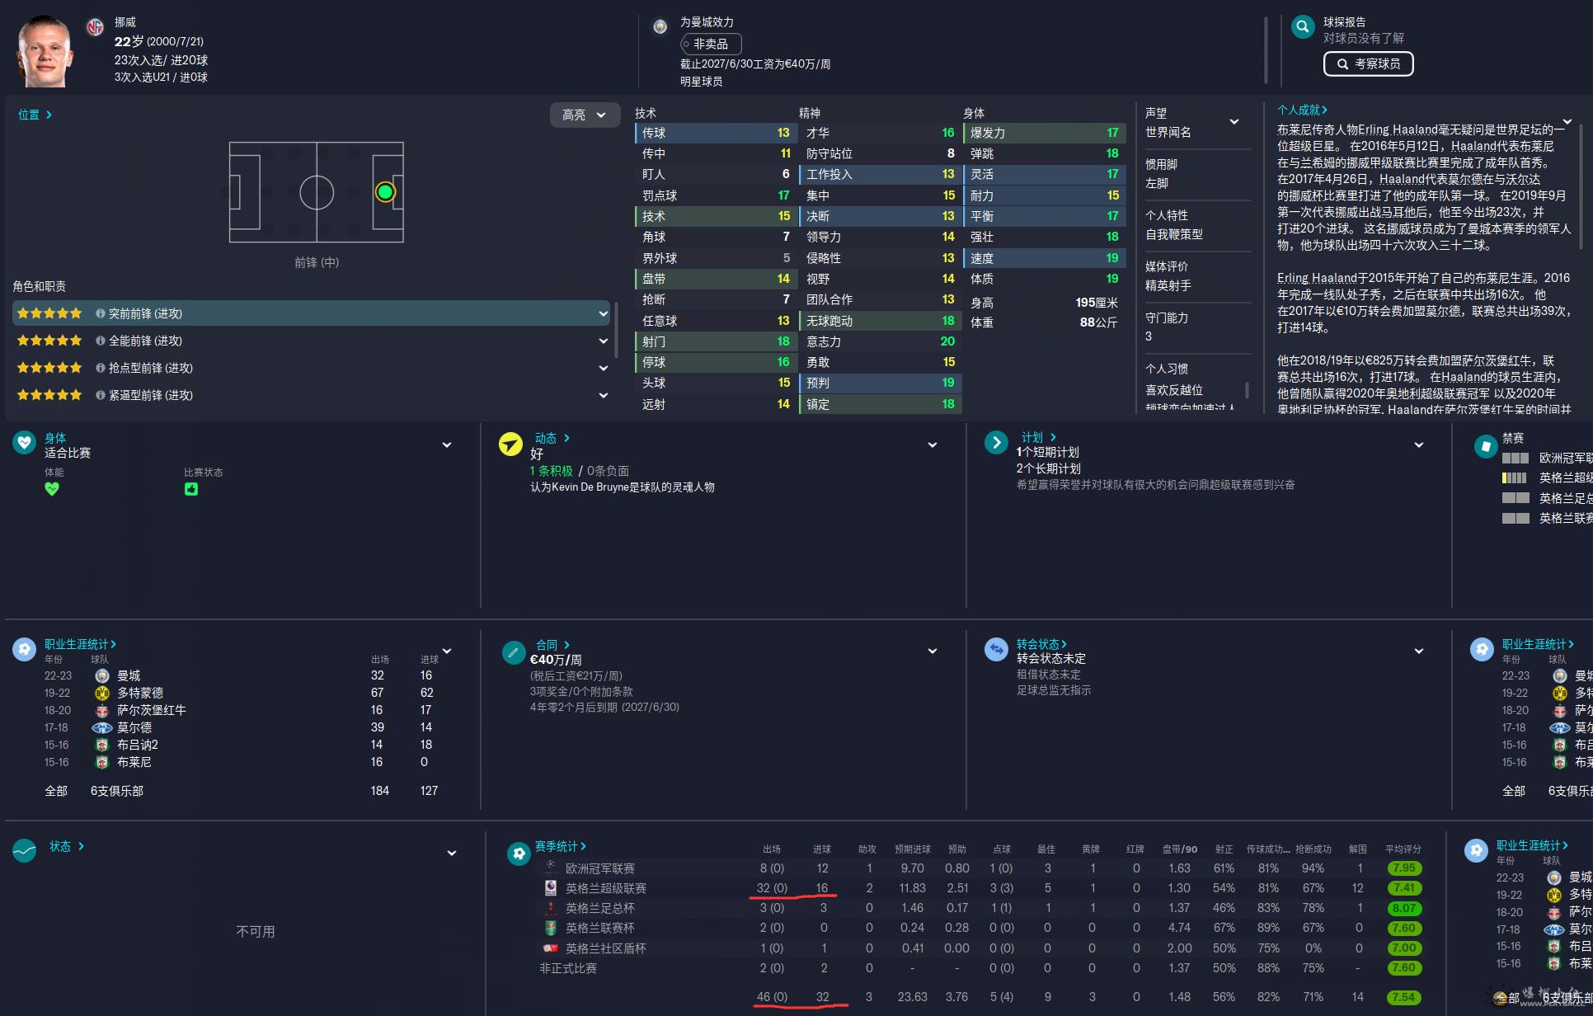Viewport: 1593px width, 1016px height.
Task: Expand the 计划 panel chevron
Action: pos(1419,444)
